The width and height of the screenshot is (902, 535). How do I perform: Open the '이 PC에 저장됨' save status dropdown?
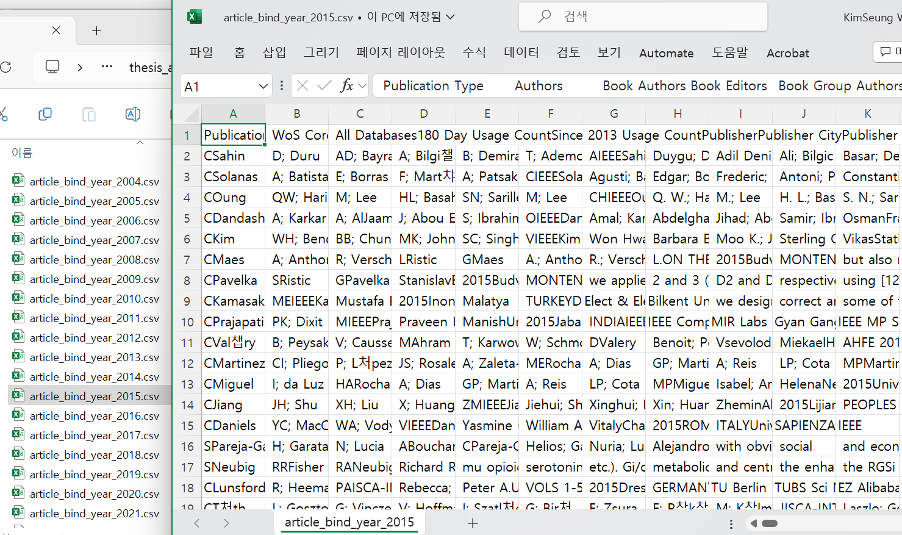pos(450,17)
